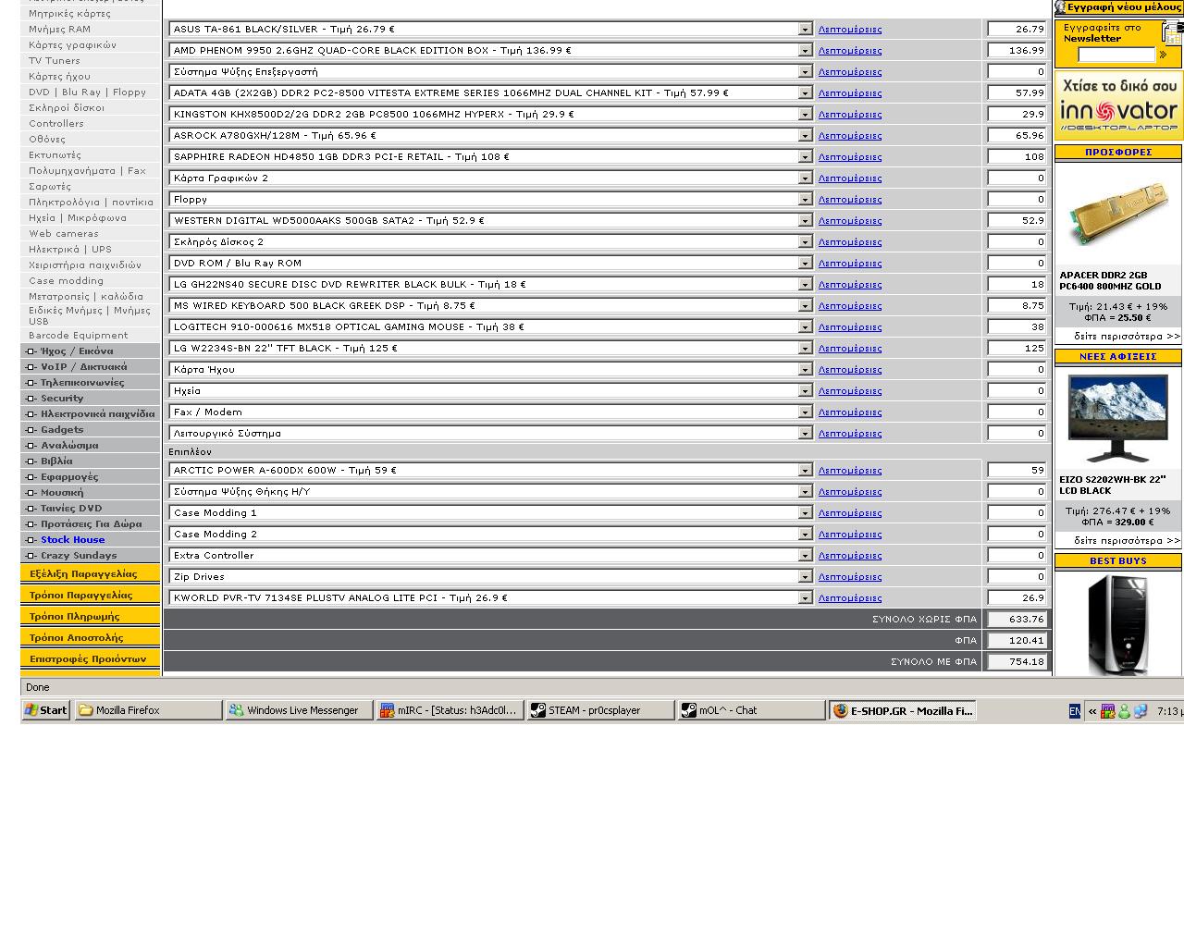
Task: Switch to the Windows Live Messenger taskbar button
Action: coord(300,710)
